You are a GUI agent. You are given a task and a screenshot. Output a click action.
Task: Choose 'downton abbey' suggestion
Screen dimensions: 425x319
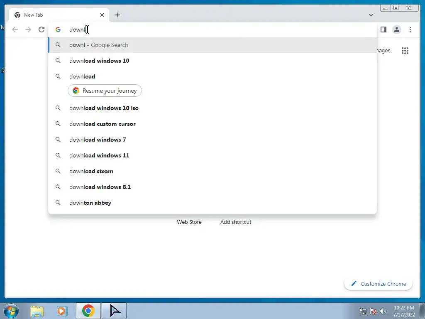click(212, 203)
